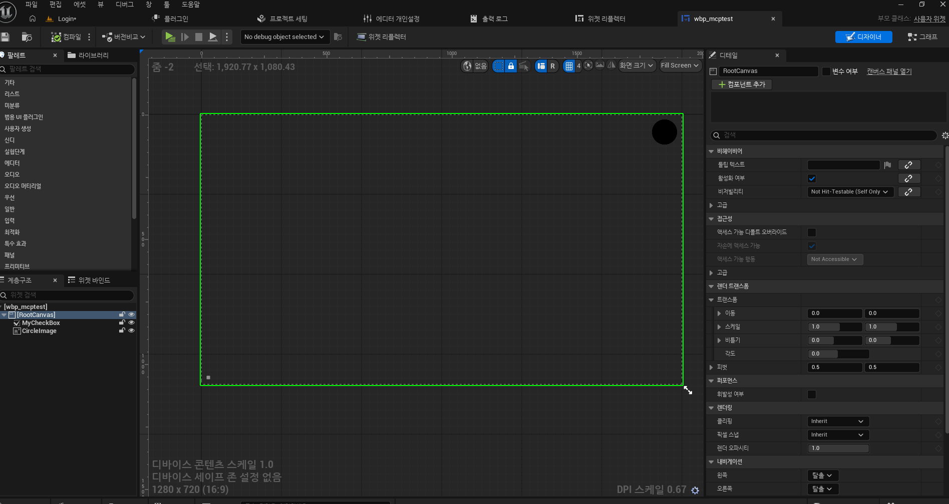Toggle 휘발성 여부 checkbox
Viewport: 949px width, 504px height.
(812, 394)
